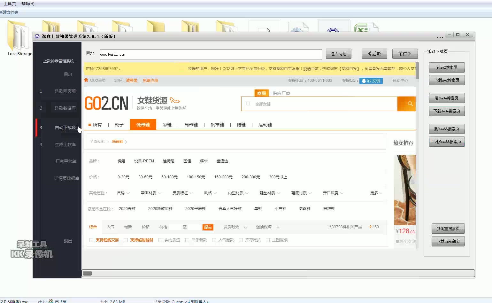Expand the 内里材质 filter dropdown
Image resolution: width=492 pixels, height=303 pixels.
point(238,193)
